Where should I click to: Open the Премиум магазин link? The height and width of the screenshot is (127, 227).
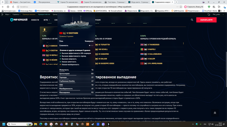(x=29, y=14)
